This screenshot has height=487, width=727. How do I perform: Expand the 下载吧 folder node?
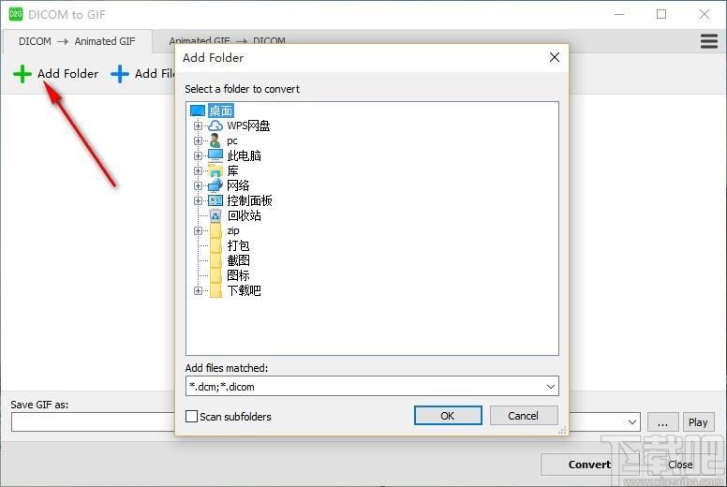pos(198,290)
